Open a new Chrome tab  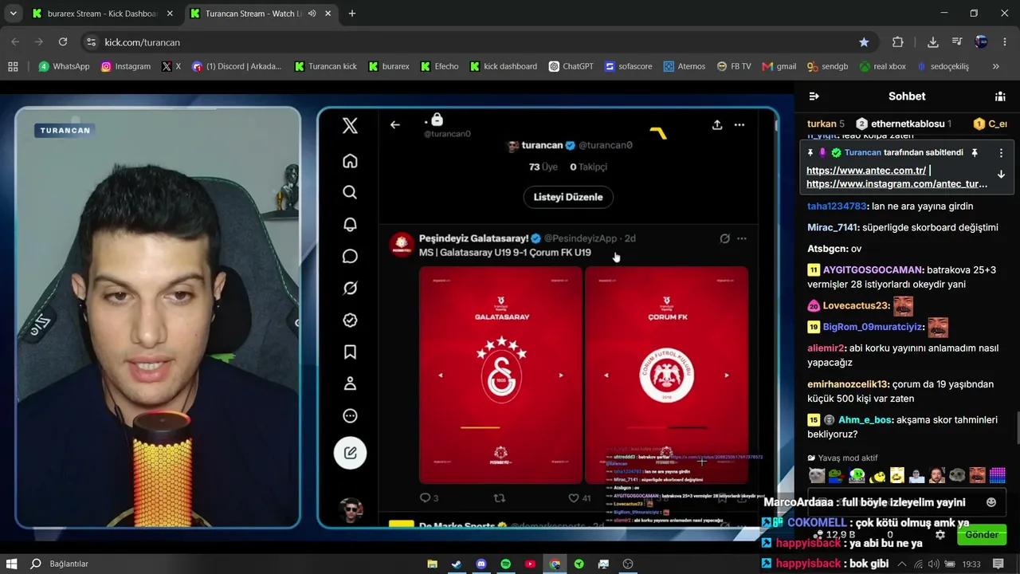[x=352, y=14]
